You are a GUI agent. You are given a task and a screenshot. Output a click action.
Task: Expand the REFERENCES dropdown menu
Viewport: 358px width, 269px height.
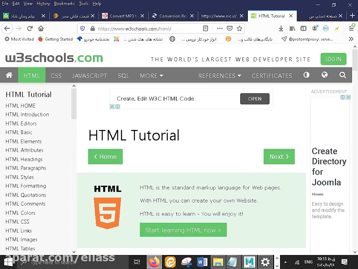220,75
